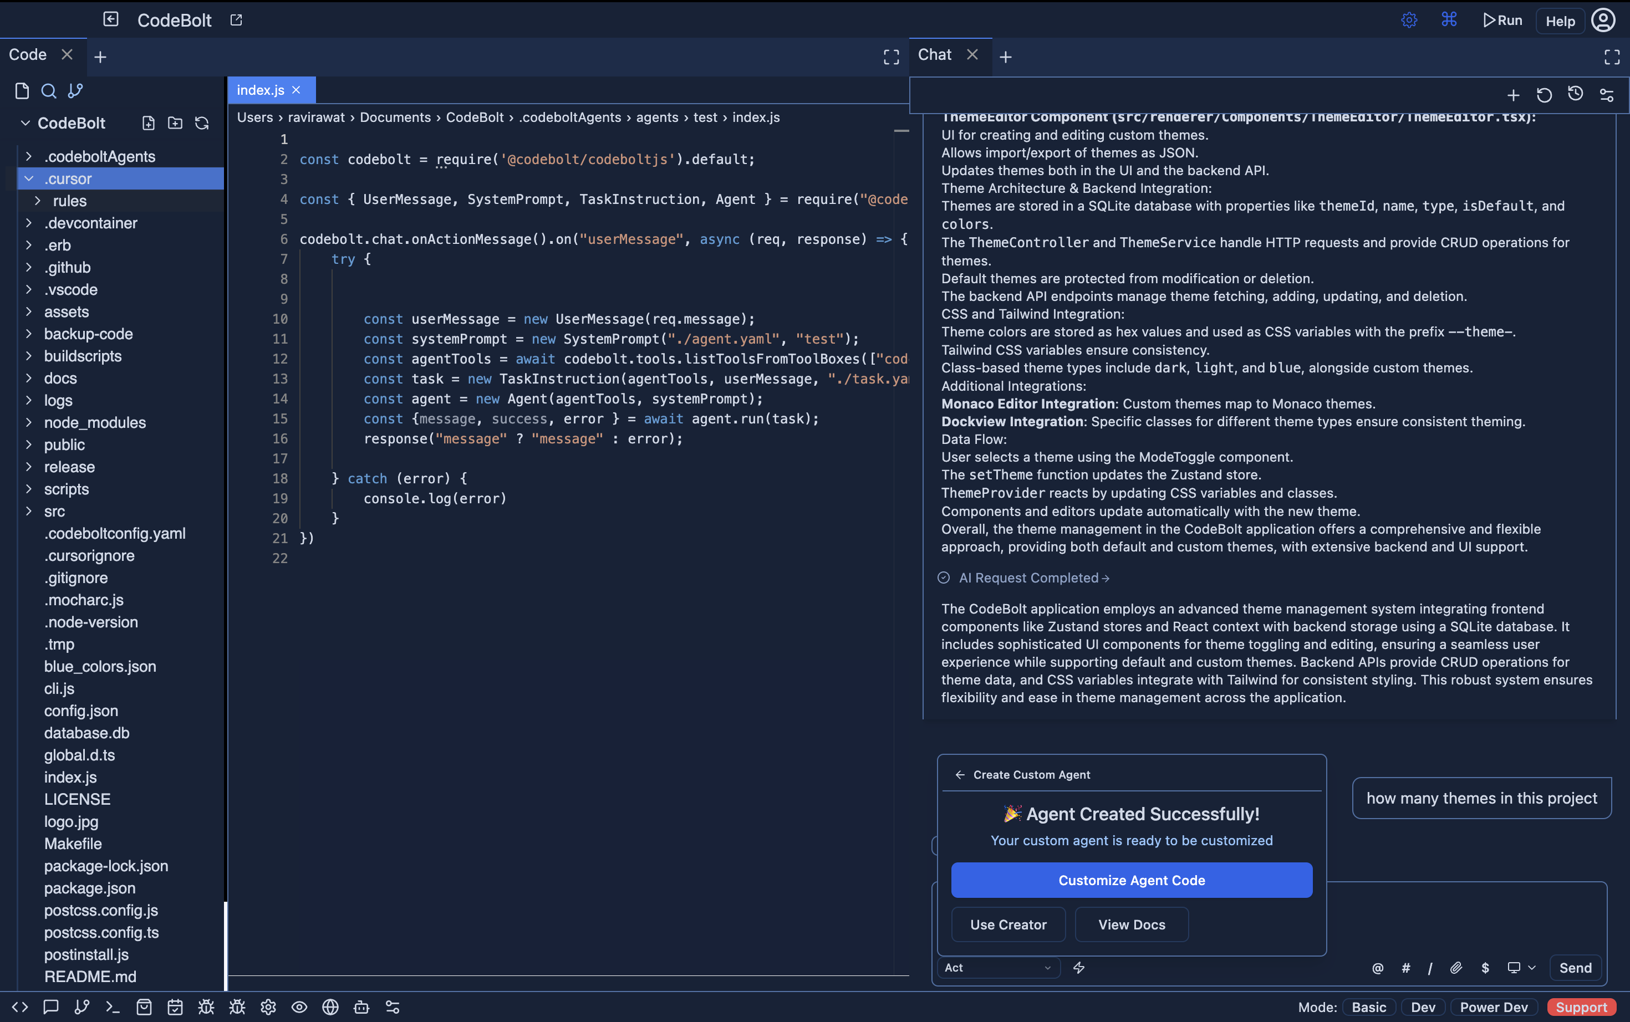Expand the src folder
Viewport: 1630px width, 1022px height.
[x=28, y=511]
